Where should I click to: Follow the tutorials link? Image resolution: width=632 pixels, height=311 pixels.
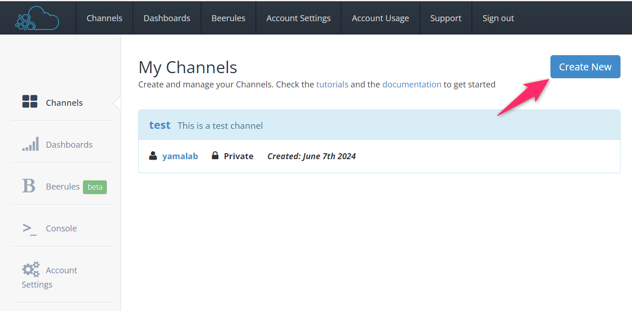(332, 85)
